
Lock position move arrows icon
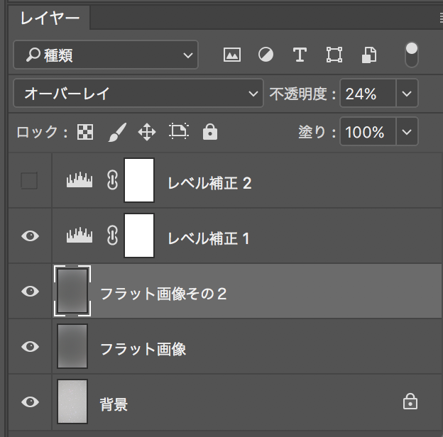(x=147, y=132)
